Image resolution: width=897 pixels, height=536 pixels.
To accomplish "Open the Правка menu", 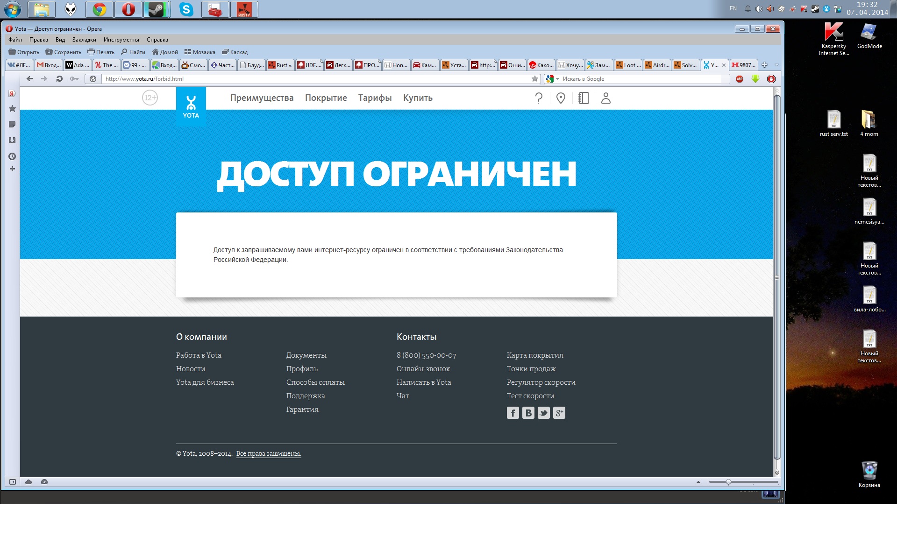I will coord(39,40).
